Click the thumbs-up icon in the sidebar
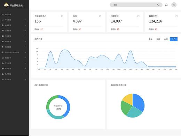This screenshot has width=181, height=136. (x=3, y=20)
